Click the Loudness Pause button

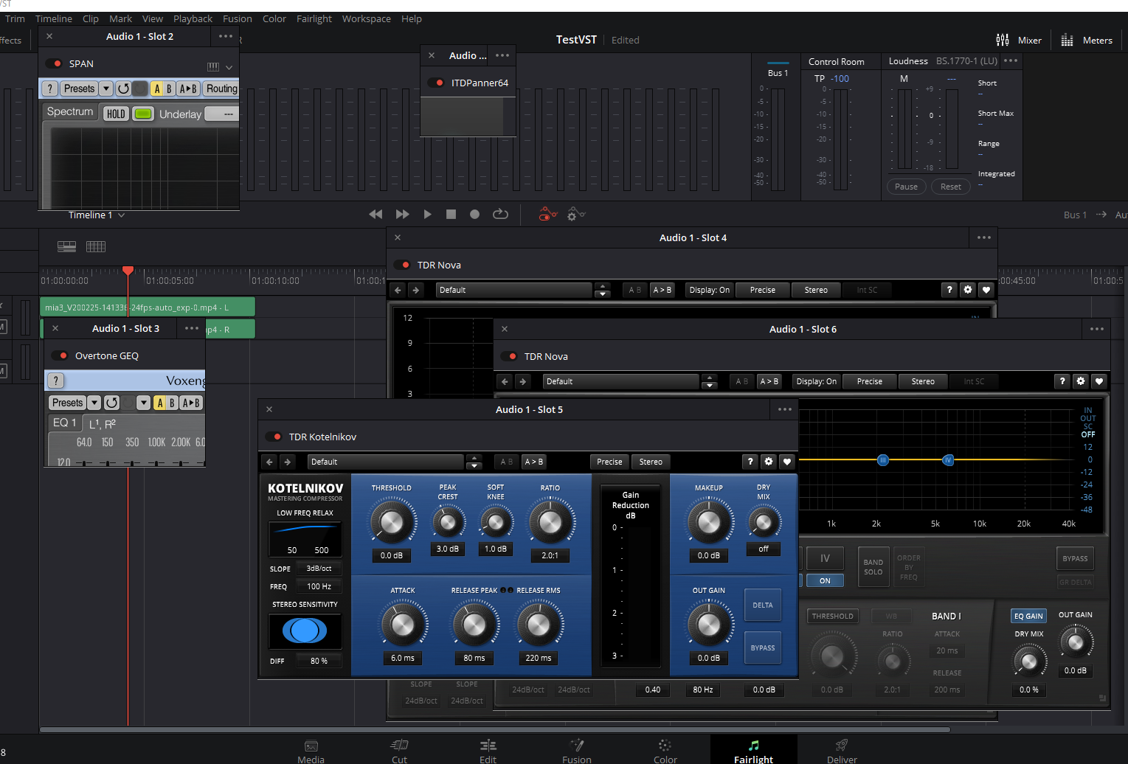coord(906,187)
